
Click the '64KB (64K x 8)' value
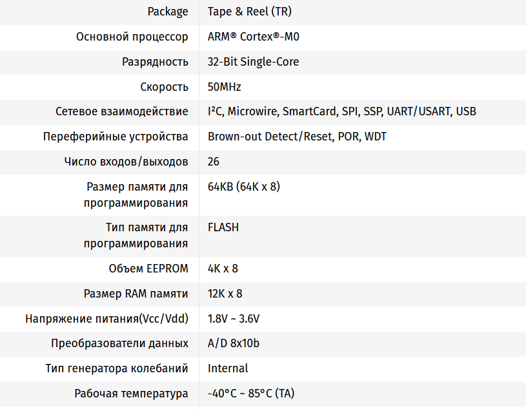point(243,187)
